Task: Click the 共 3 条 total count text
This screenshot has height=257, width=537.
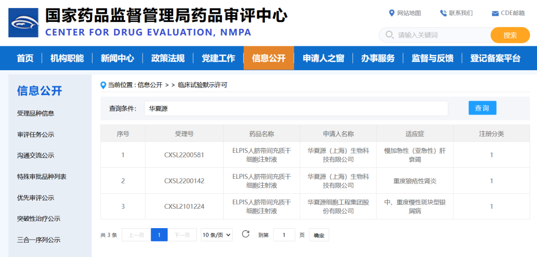Action: [x=108, y=236]
